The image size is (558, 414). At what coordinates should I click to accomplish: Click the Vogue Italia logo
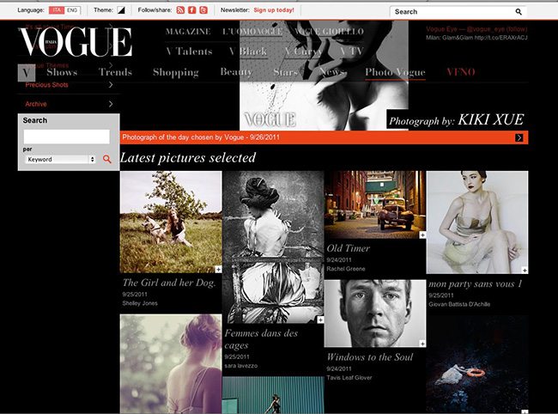click(x=76, y=41)
